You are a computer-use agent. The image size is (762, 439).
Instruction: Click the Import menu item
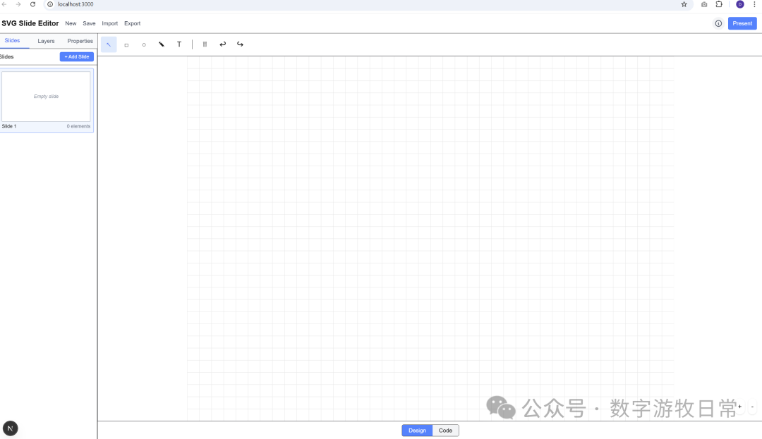coord(109,23)
